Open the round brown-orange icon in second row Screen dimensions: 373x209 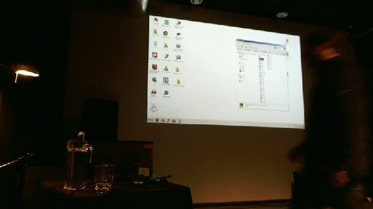166,34
